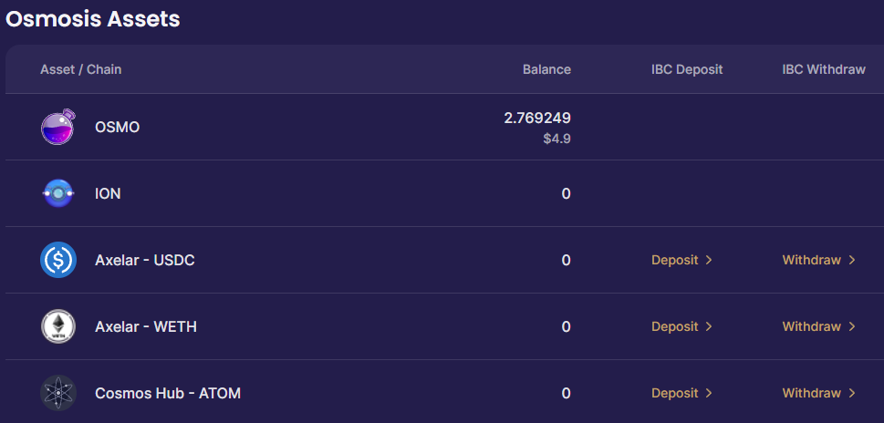The height and width of the screenshot is (423, 884).
Task: Click the OSMO balance 2.769249
Action: click(x=537, y=118)
